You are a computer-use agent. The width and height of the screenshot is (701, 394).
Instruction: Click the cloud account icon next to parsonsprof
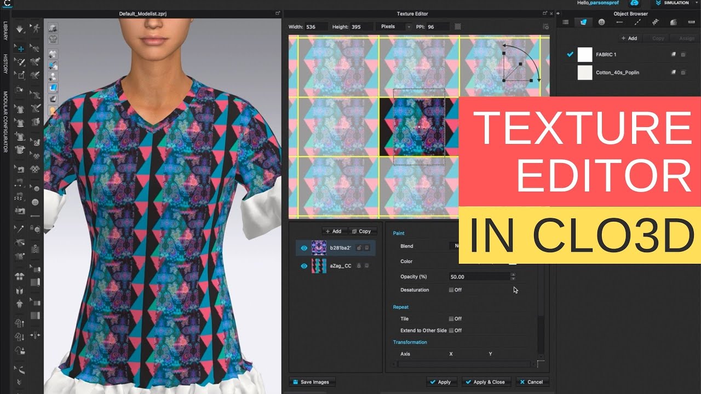click(x=635, y=3)
